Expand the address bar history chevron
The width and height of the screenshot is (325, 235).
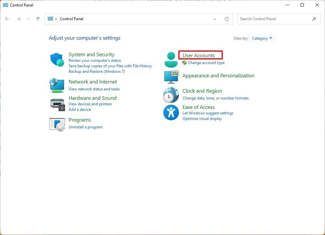215,19
